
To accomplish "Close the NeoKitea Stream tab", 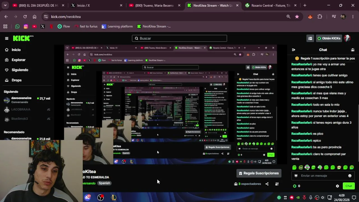I will (237, 5).
